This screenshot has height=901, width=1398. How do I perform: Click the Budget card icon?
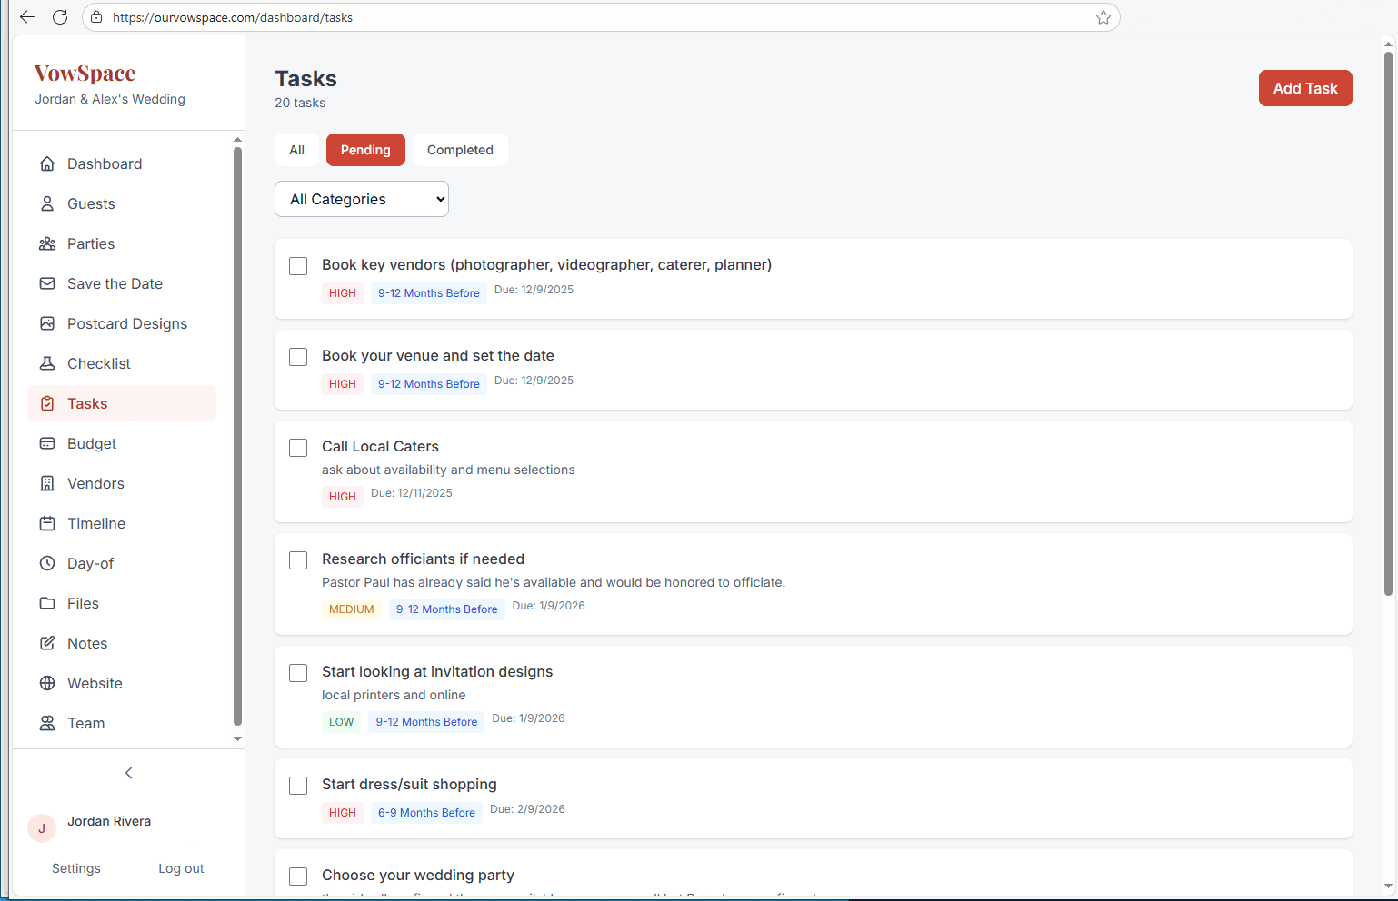(46, 443)
